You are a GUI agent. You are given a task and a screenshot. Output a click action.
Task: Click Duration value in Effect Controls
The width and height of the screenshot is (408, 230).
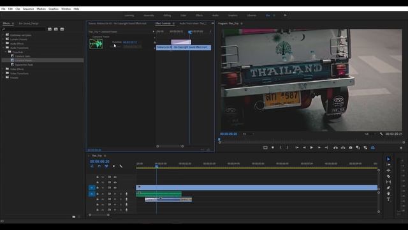pyautogui.click(x=130, y=42)
